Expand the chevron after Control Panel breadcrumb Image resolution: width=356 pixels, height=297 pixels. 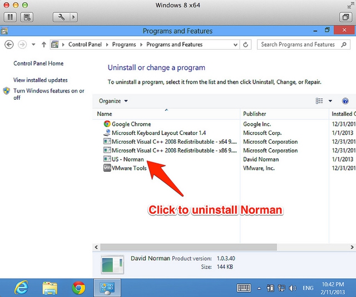(x=107, y=45)
